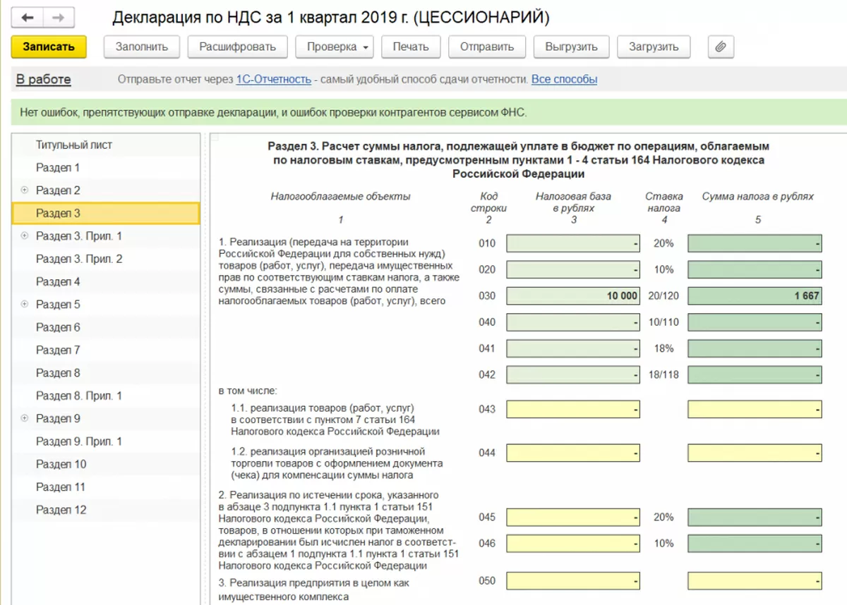Select Раздел 8 in the section list
Image resolution: width=847 pixels, height=605 pixels.
pos(58,373)
